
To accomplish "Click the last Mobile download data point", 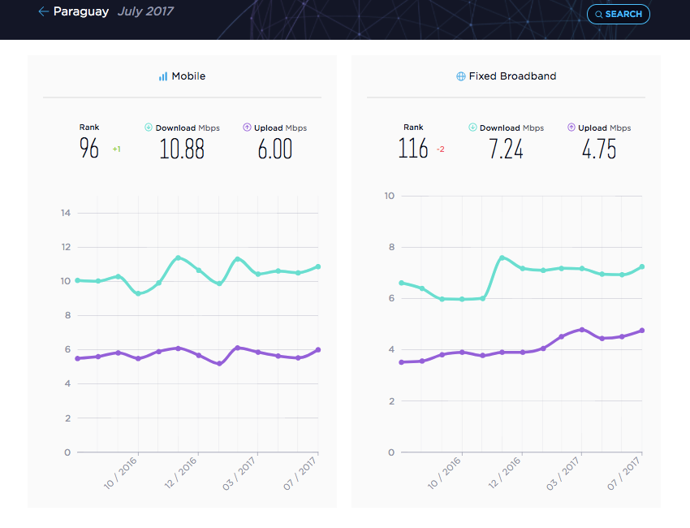I will tap(318, 266).
